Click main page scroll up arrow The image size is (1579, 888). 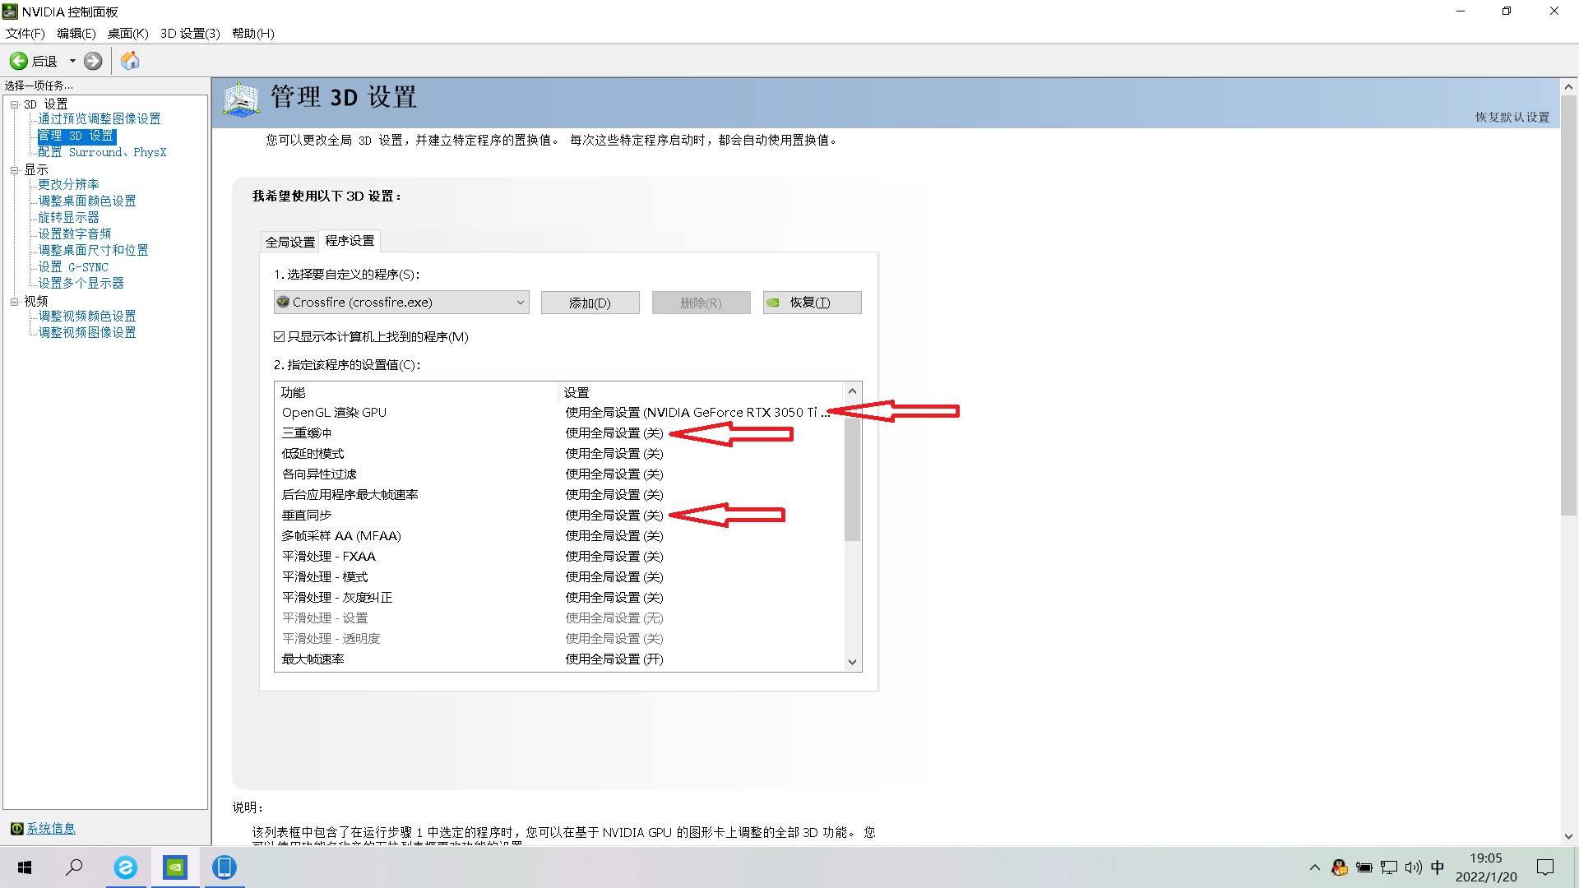coord(1568,86)
